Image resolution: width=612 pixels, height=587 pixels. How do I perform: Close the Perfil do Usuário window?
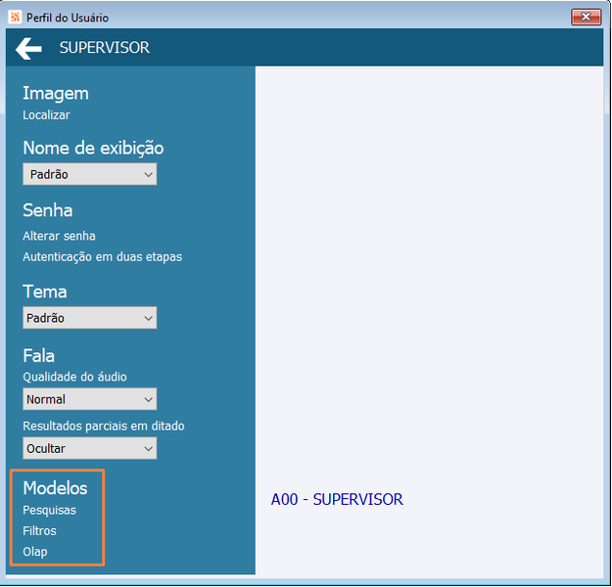pos(586,17)
